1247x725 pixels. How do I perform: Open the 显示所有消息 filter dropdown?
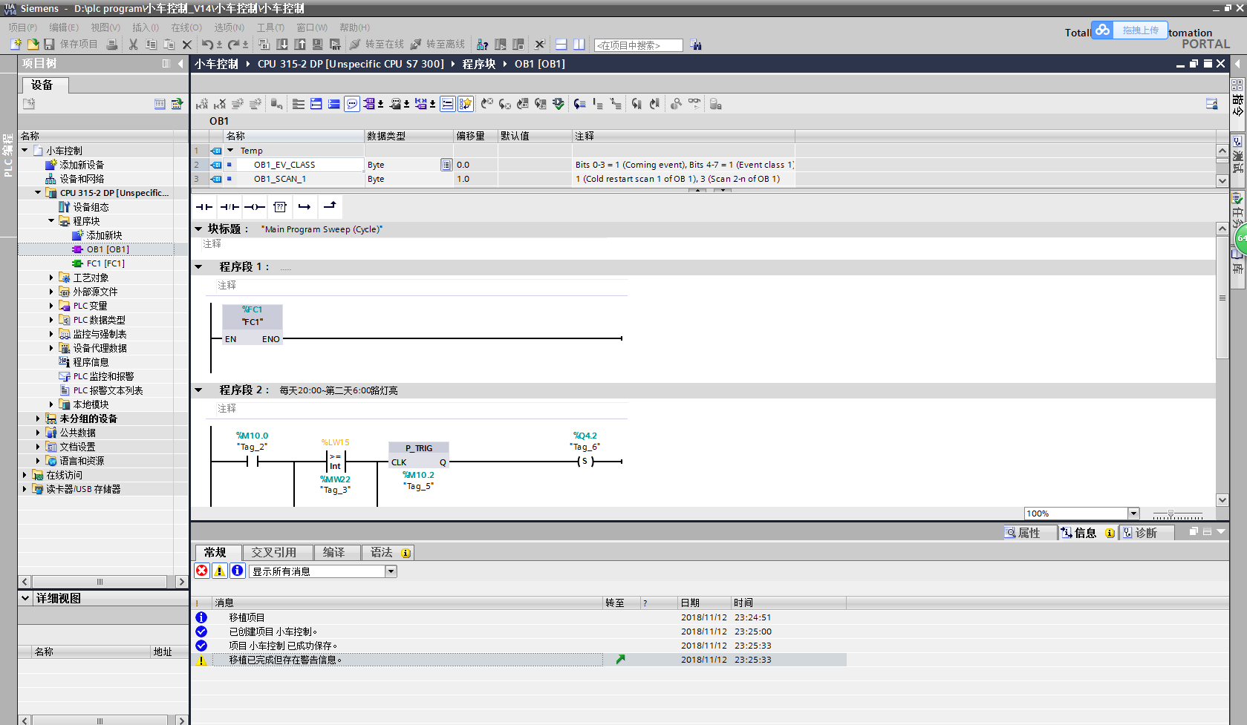391,571
